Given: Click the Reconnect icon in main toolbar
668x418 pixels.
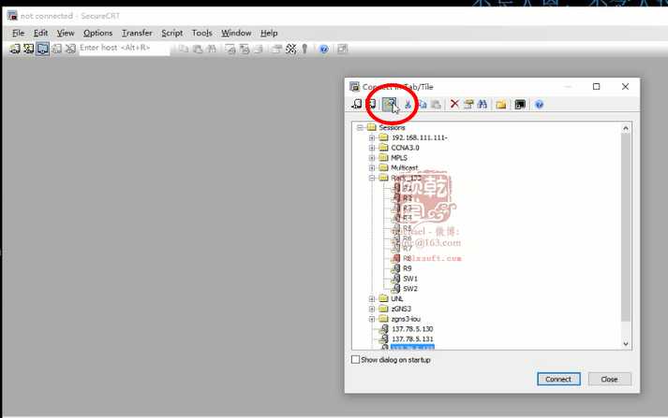Looking at the screenshot, I should click(x=56, y=49).
